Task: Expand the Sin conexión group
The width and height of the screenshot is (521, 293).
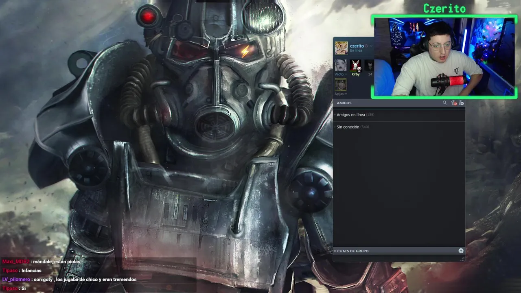Action: point(351,127)
